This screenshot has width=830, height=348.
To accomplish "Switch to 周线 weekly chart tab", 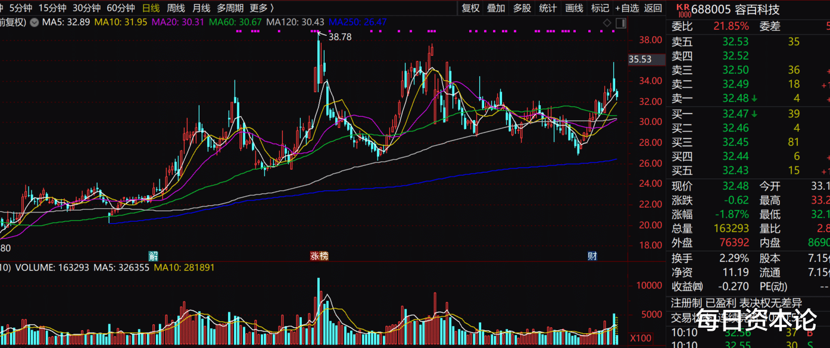I will pos(176,8).
